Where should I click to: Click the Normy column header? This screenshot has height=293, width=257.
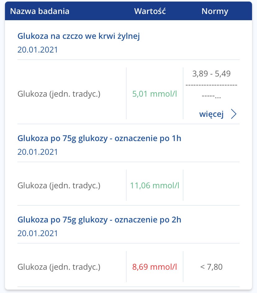215,11
